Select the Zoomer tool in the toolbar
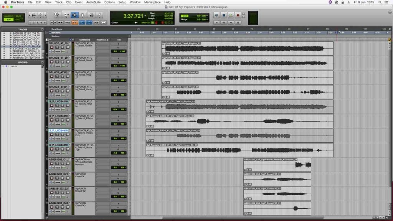Viewport: 393px width, 221px height. click(57, 15)
